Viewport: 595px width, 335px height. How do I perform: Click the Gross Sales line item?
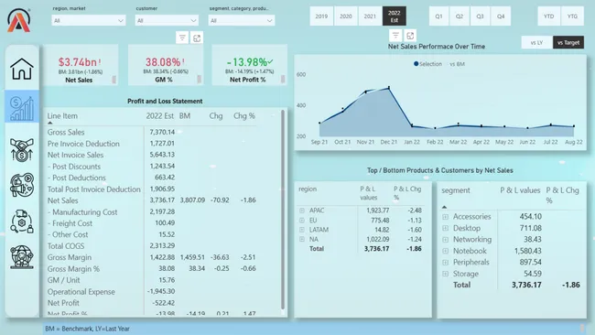pyautogui.click(x=66, y=132)
